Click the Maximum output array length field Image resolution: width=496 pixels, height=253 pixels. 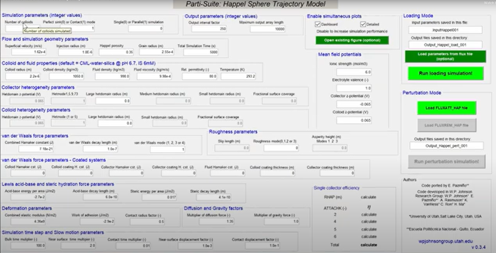(268, 29)
